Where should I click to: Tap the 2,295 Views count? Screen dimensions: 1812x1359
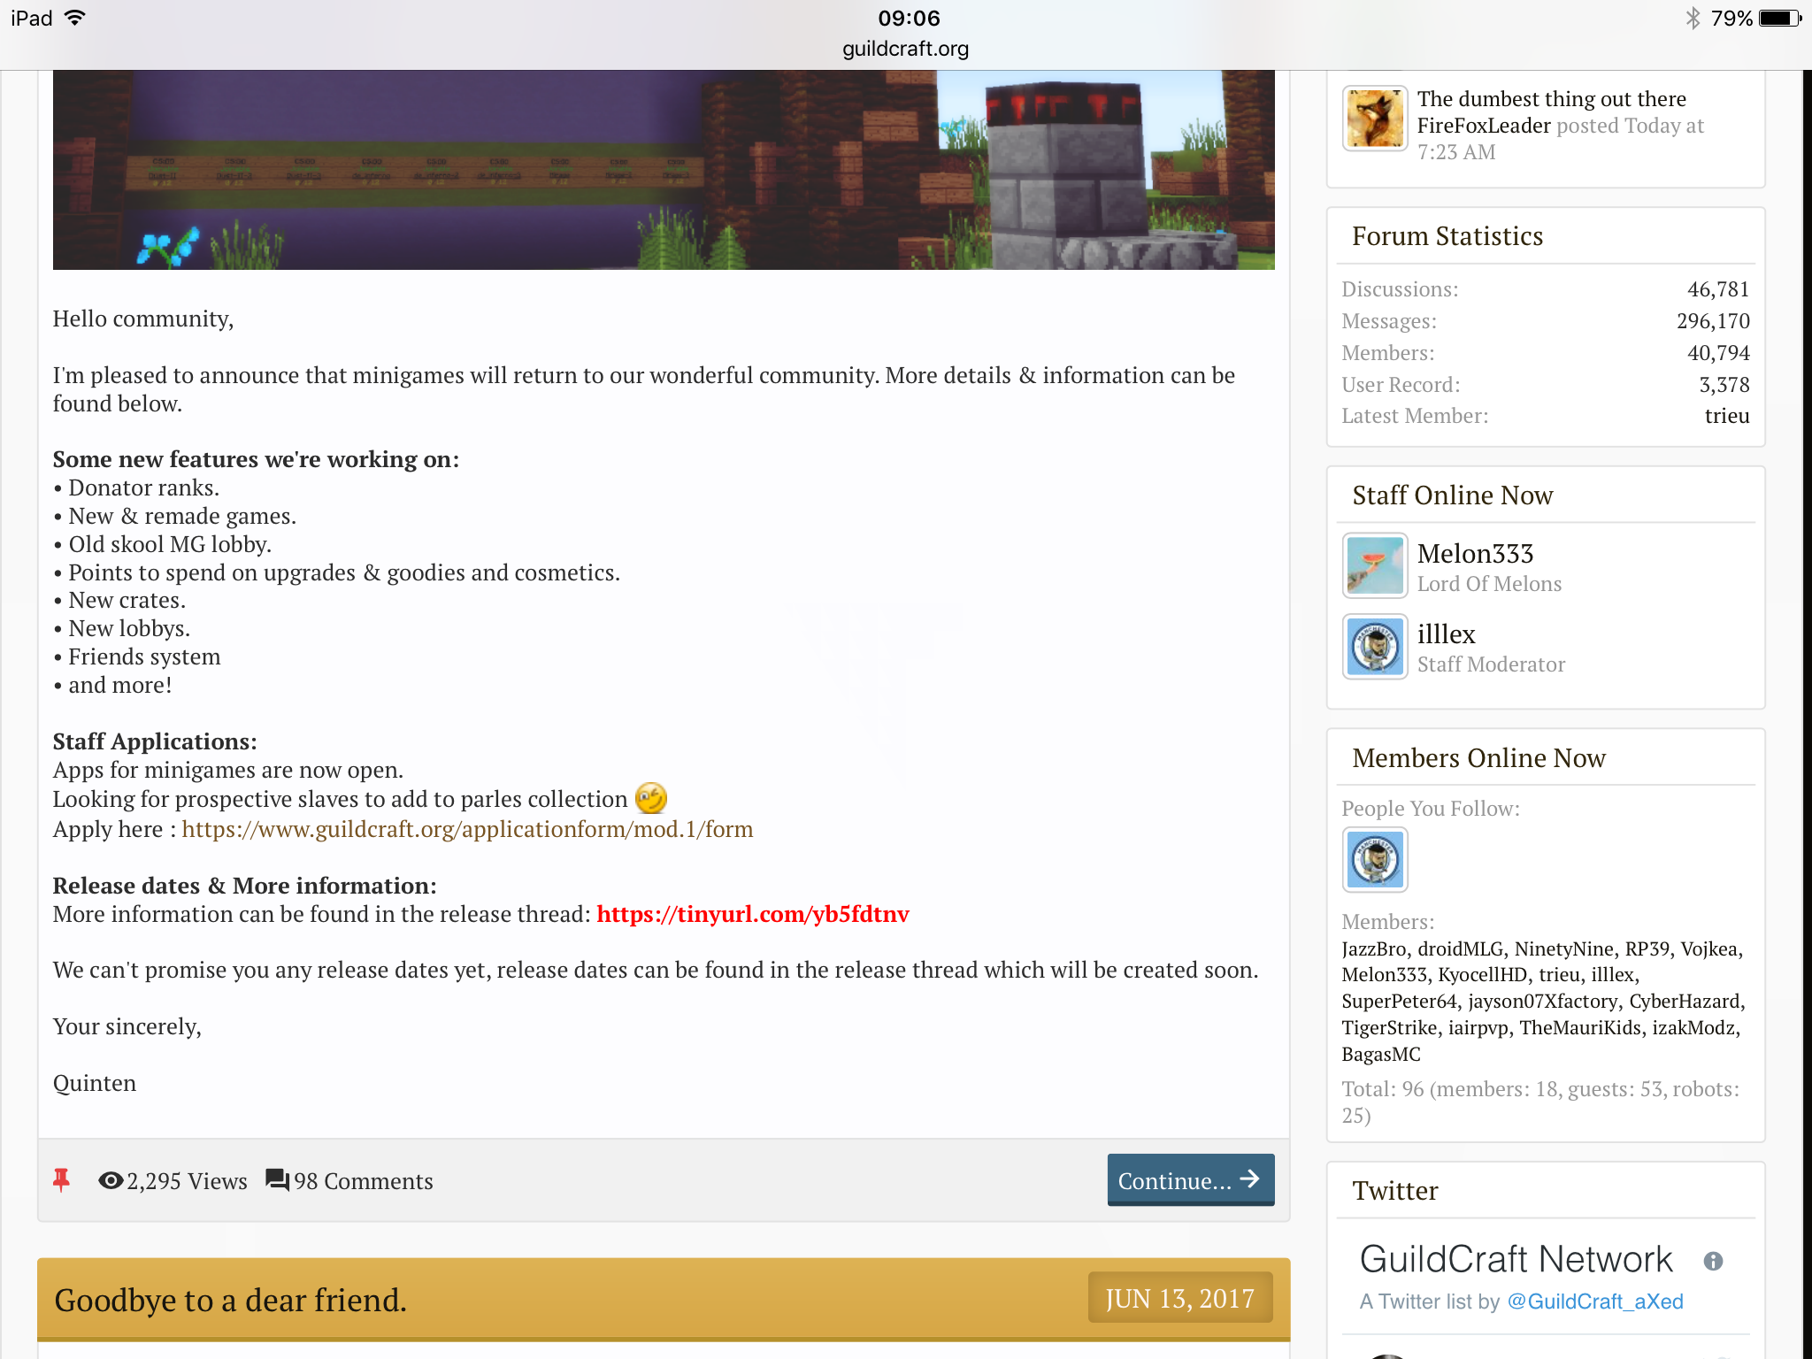(x=188, y=1181)
